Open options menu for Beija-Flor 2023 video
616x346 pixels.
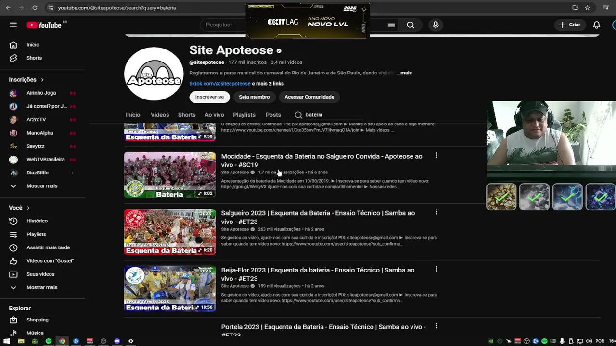pyautogui.click(x=436, y=270)
